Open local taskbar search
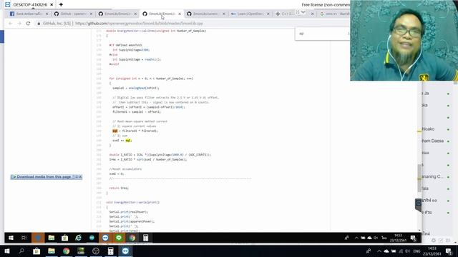Image resolution: width=458 pixels, height=257 pixels. click(x=21, y=251)
